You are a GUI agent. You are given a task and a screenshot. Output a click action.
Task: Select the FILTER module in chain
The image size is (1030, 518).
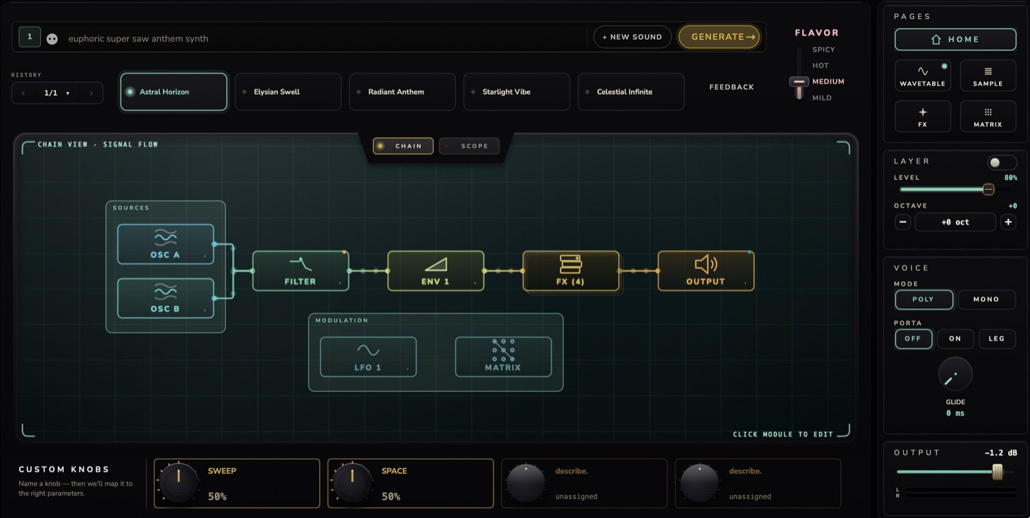tap(301, 271)
